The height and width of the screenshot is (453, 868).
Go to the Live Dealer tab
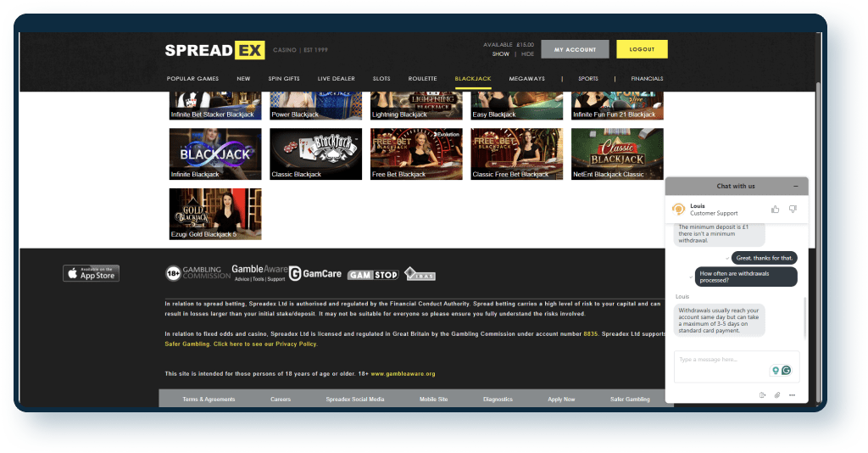coord(336,79)
